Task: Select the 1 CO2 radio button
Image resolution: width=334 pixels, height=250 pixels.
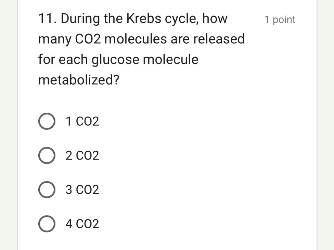Action: 47,122
